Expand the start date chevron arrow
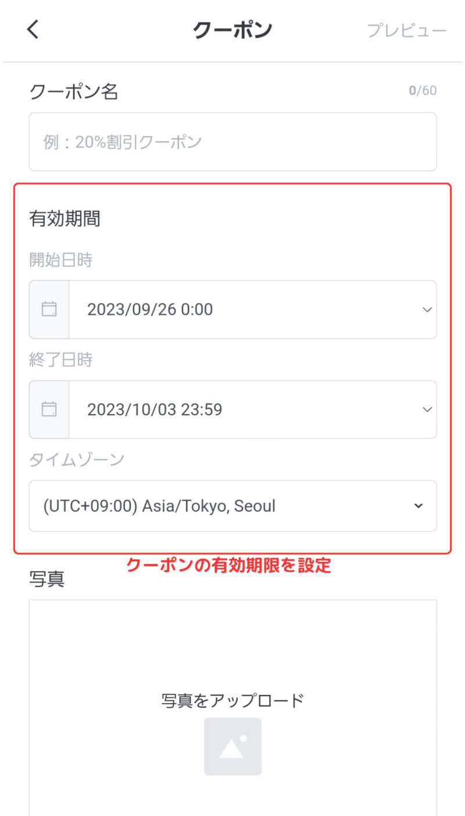The image size is (465, 816). point(427,309)
